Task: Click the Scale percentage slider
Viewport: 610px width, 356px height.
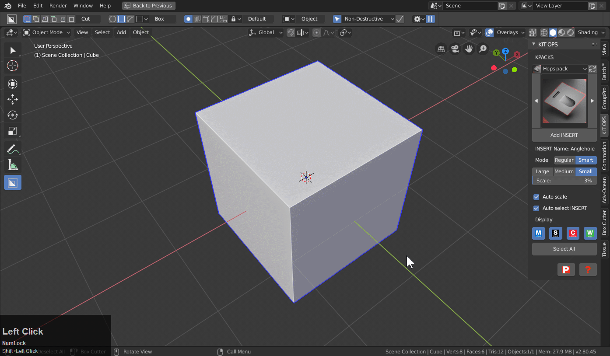Action: 564,181
